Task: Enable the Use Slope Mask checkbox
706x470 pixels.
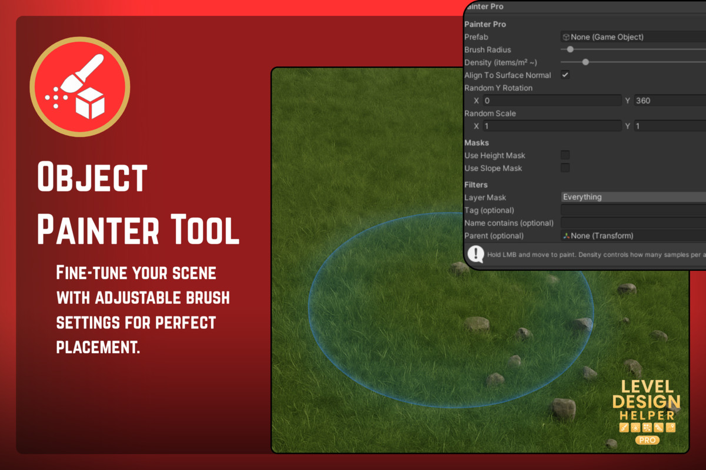Action: [x=565, y=167]
